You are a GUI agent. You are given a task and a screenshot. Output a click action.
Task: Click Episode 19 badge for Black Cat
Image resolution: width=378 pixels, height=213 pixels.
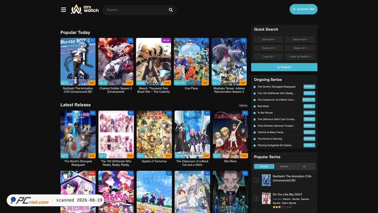(309, 99)
